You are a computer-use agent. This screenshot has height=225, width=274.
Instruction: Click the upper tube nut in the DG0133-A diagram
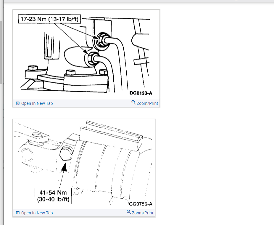(x=102, y=40)
